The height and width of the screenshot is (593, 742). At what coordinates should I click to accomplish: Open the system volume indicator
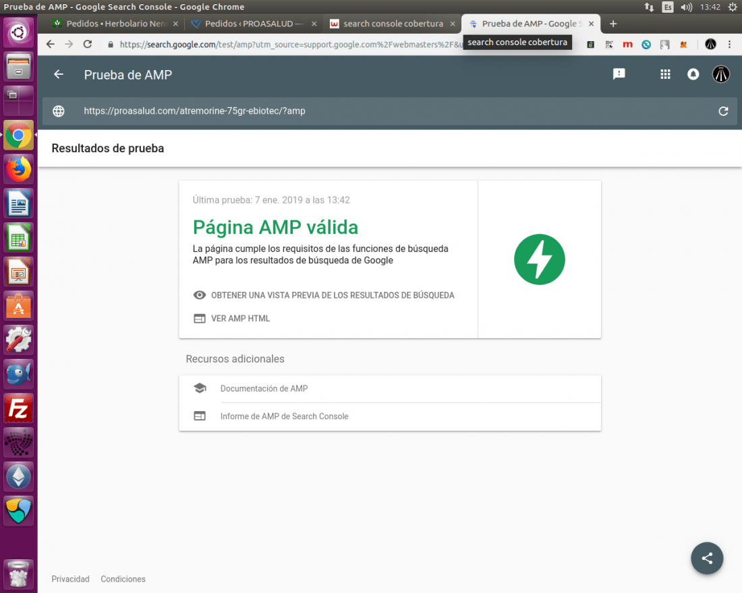(x=686, y=7)
